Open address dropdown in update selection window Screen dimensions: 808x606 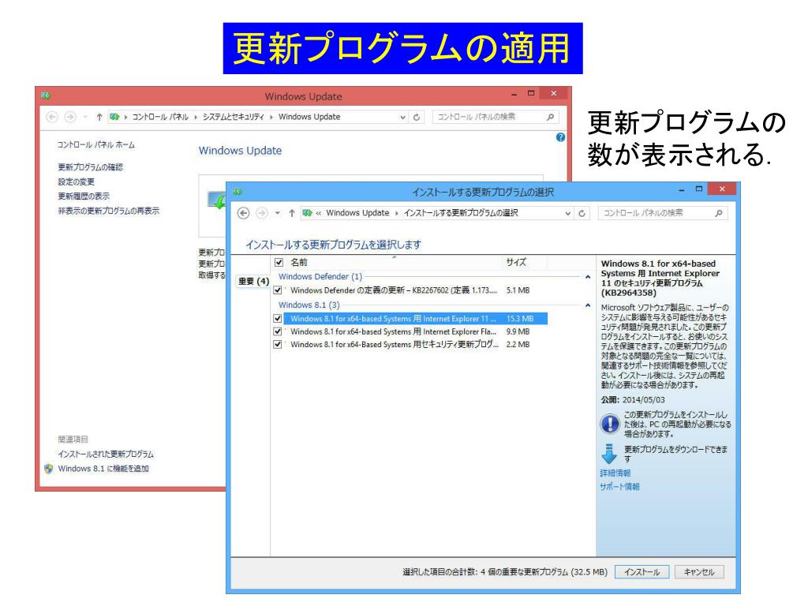567,213
